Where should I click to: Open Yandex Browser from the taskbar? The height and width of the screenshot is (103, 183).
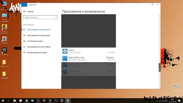click(x=21, y=100)
